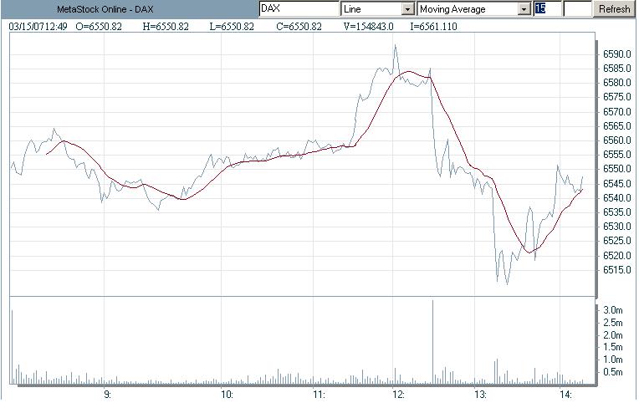
Task: Click the 6525.0 price axis label
Action: [x=617, y=241]
